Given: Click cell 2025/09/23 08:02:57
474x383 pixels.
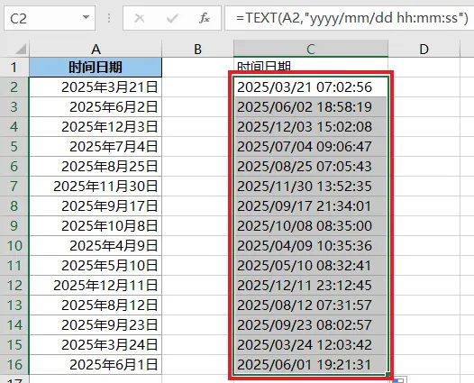Looking at the screenshot, I should (x=311, y=325).
